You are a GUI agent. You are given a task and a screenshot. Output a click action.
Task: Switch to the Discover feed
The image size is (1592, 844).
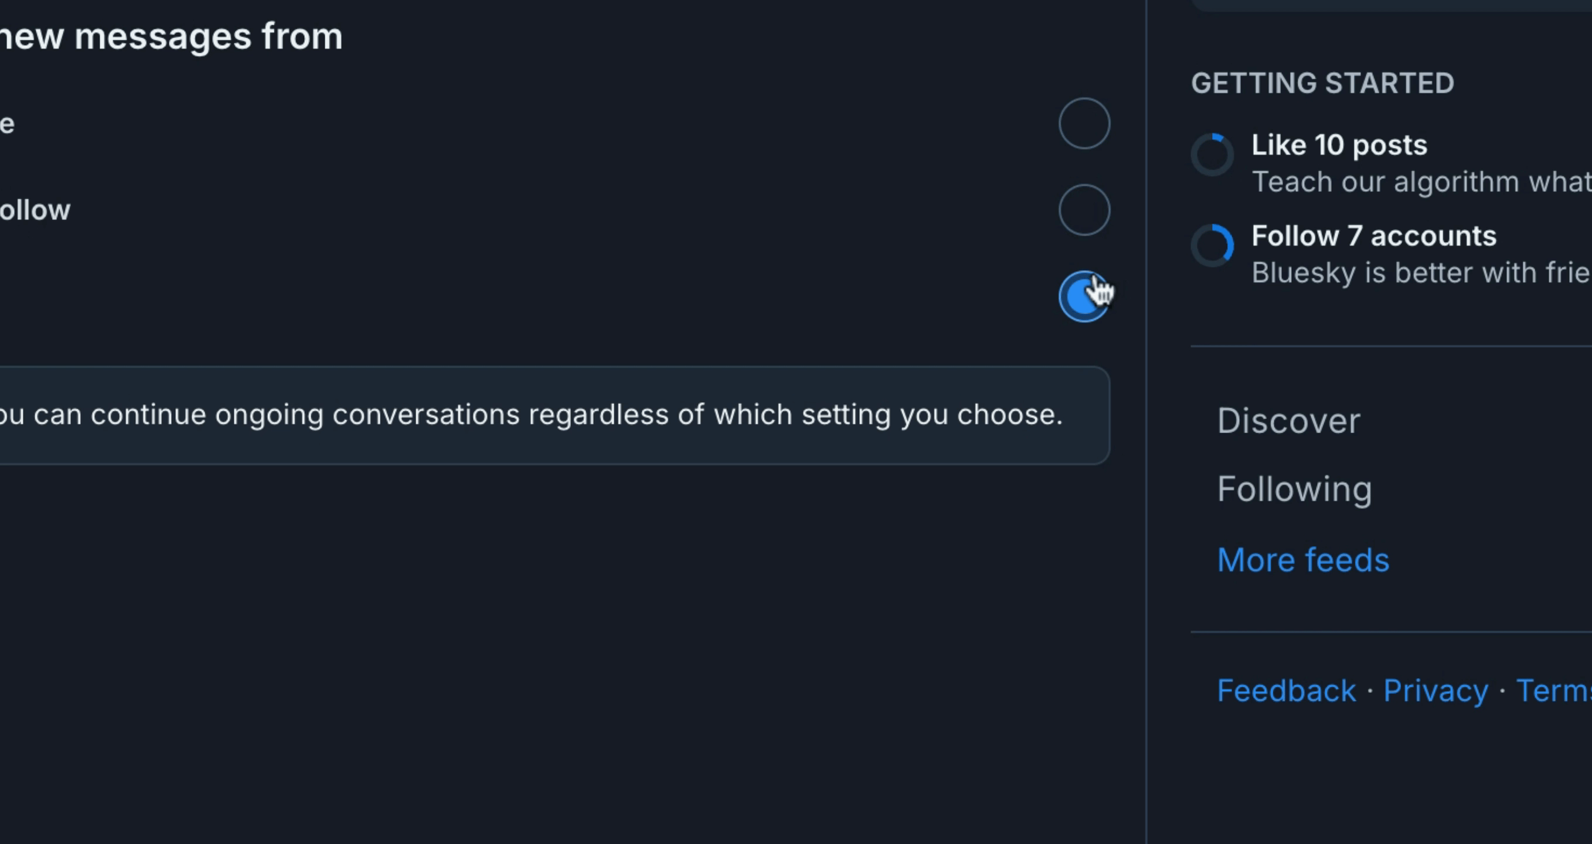coord(1288,421)
